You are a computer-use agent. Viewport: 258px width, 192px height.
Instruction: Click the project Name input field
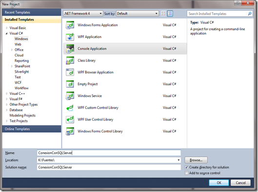coord(109,153)
